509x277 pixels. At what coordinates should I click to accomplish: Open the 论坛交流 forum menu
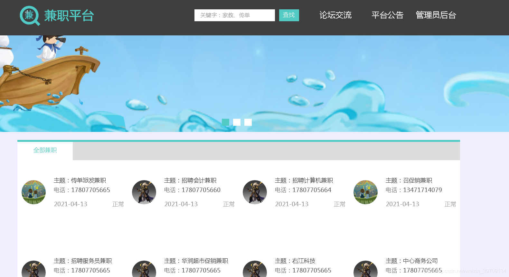coord(335,15)
